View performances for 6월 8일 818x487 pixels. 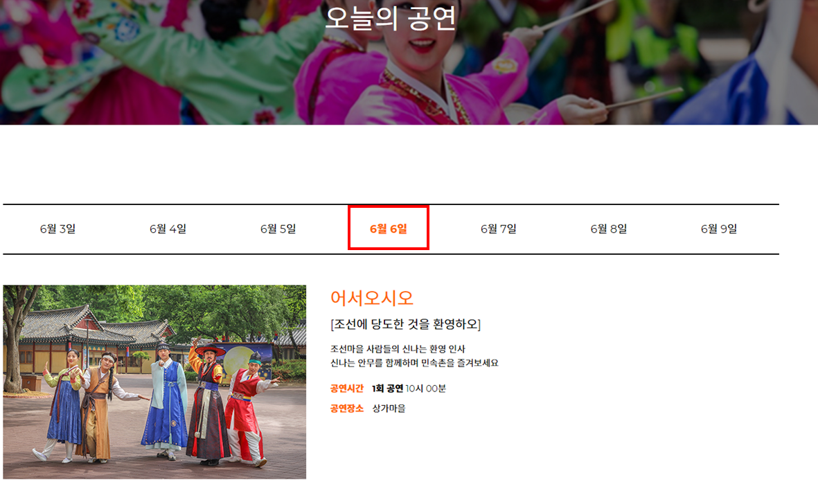coord(608,229)
